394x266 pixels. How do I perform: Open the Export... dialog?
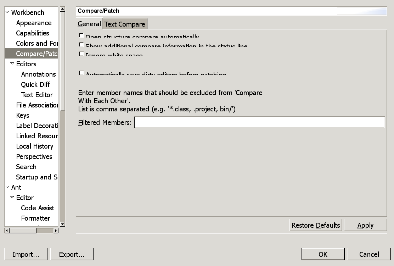click(72, 254)
